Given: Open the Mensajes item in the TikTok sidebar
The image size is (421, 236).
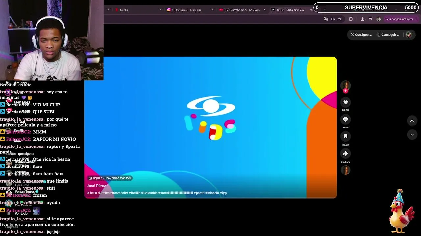Looking at the screenshot, I should pos(22,102).
